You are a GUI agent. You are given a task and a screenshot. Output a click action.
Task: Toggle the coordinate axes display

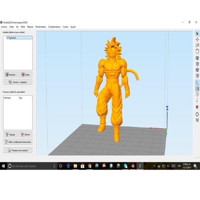point(197,83)
